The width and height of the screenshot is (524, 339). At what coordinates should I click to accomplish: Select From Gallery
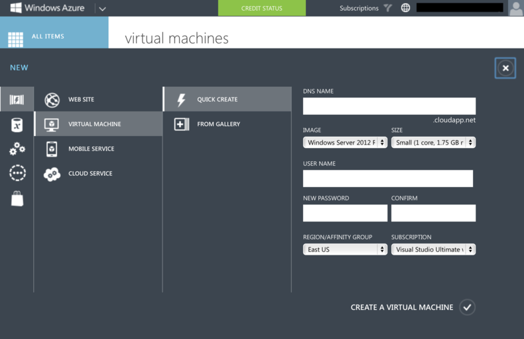[x=228, y=124]
